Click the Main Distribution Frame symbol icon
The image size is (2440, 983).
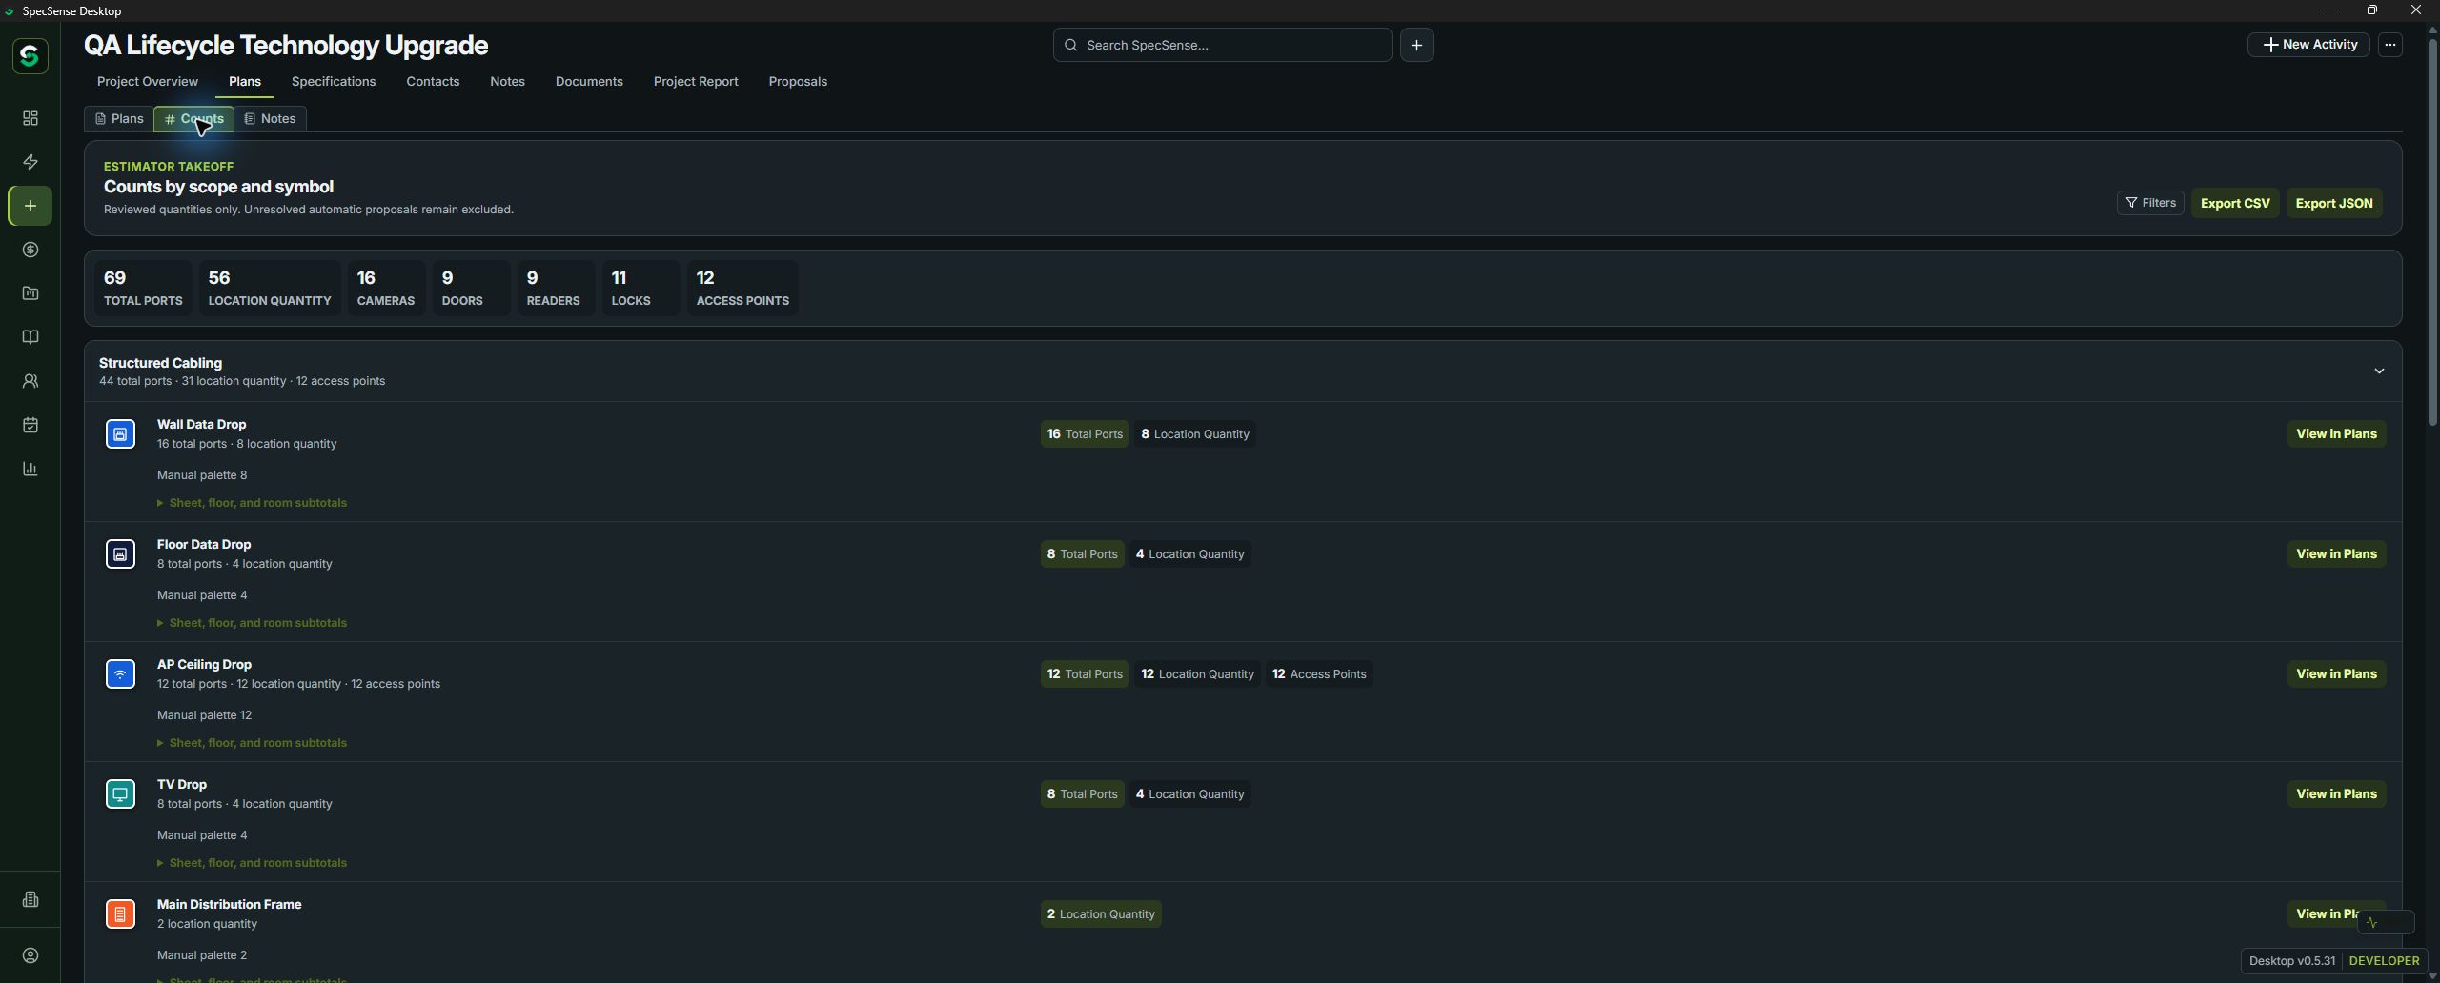[x=120, y=914]
